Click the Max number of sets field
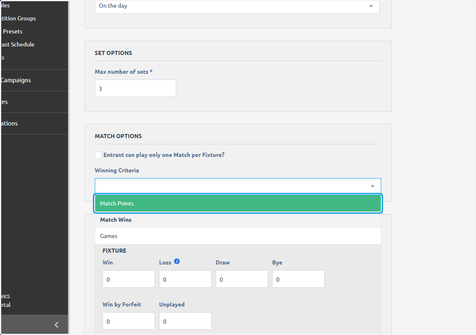The height and width of the screenshot is (335, 476). [x=135, y=88]
